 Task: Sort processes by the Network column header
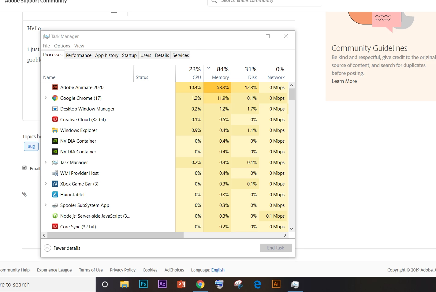[x=273, y=73]
